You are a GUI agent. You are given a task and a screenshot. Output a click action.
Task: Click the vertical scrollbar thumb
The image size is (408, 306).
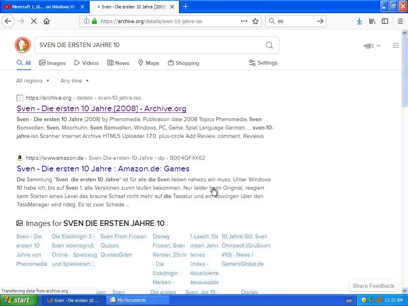coord(404,71)
